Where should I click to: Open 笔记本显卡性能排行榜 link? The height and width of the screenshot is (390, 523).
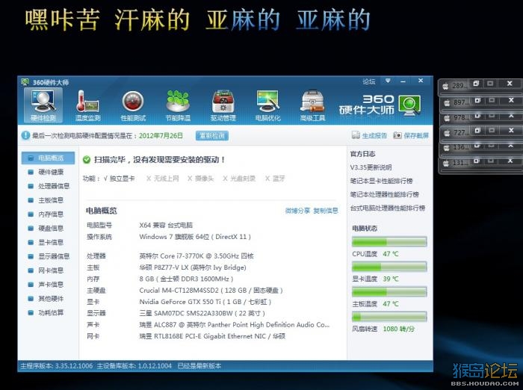coord(381,181)
